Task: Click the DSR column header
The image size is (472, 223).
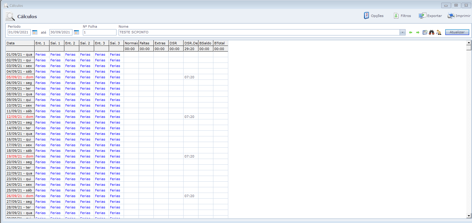Action: coord(176,43)
